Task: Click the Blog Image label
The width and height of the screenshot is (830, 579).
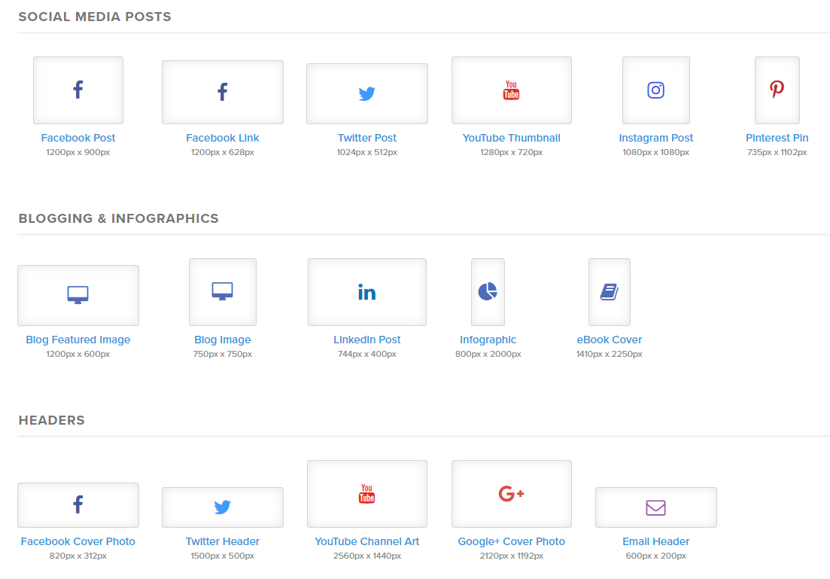Action: pos(223,340)
